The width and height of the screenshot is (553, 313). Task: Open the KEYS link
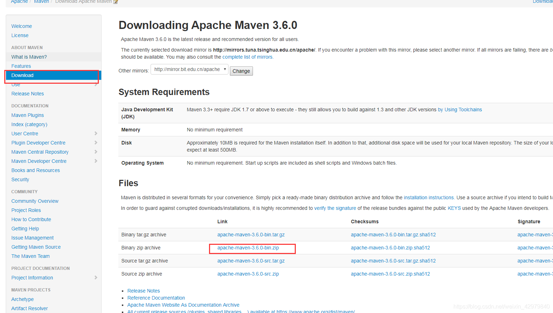[454, 208]
